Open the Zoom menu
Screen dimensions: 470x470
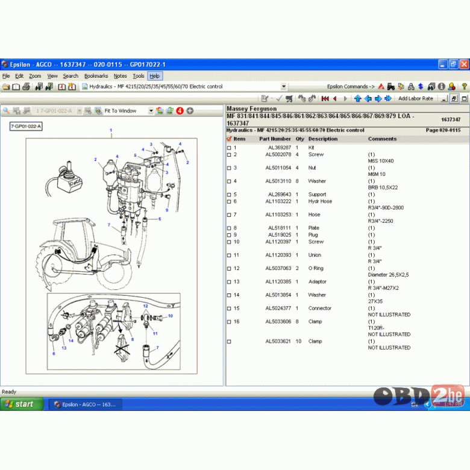click(x=35, y=76)
